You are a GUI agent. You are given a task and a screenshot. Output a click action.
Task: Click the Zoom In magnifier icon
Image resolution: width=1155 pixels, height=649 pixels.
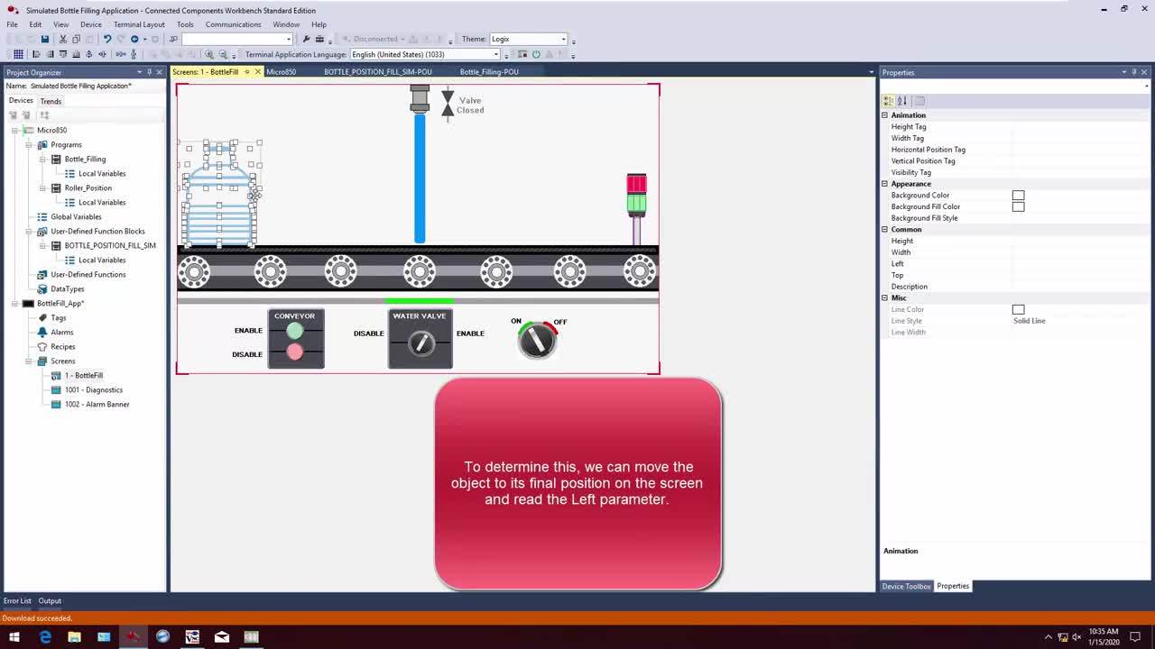click(209, 55)
